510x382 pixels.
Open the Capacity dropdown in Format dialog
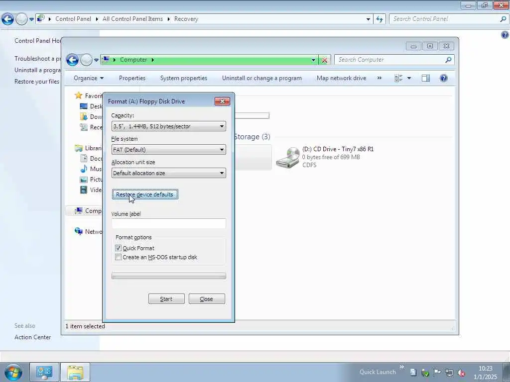pos(168,126)
